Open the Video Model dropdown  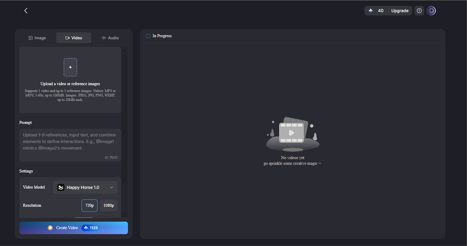(85, 187)
